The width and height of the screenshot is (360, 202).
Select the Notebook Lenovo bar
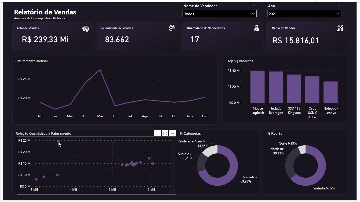coord(330,92)
